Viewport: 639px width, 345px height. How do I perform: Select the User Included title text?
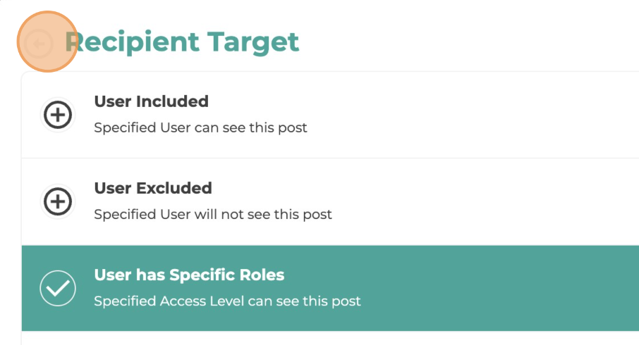(151, 101)
